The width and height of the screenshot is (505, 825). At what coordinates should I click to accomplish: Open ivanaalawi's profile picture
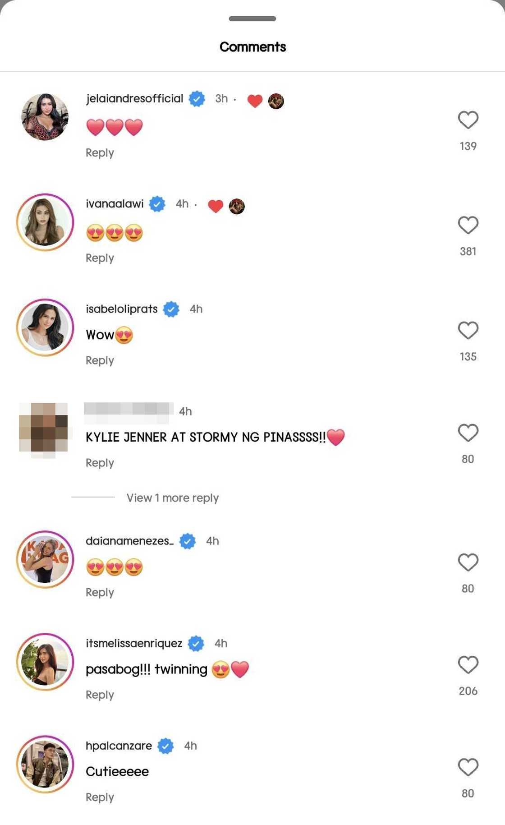click(x=45, y=222)
